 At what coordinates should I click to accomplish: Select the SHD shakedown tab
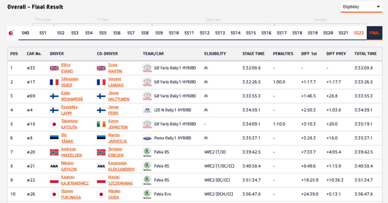[25, 33]
